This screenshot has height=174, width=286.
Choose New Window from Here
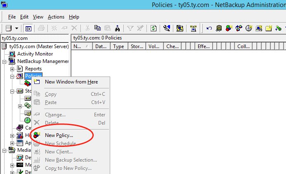[71, 82]
